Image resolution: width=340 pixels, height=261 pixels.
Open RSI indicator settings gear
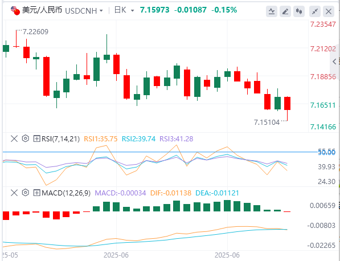click(26, 138)
